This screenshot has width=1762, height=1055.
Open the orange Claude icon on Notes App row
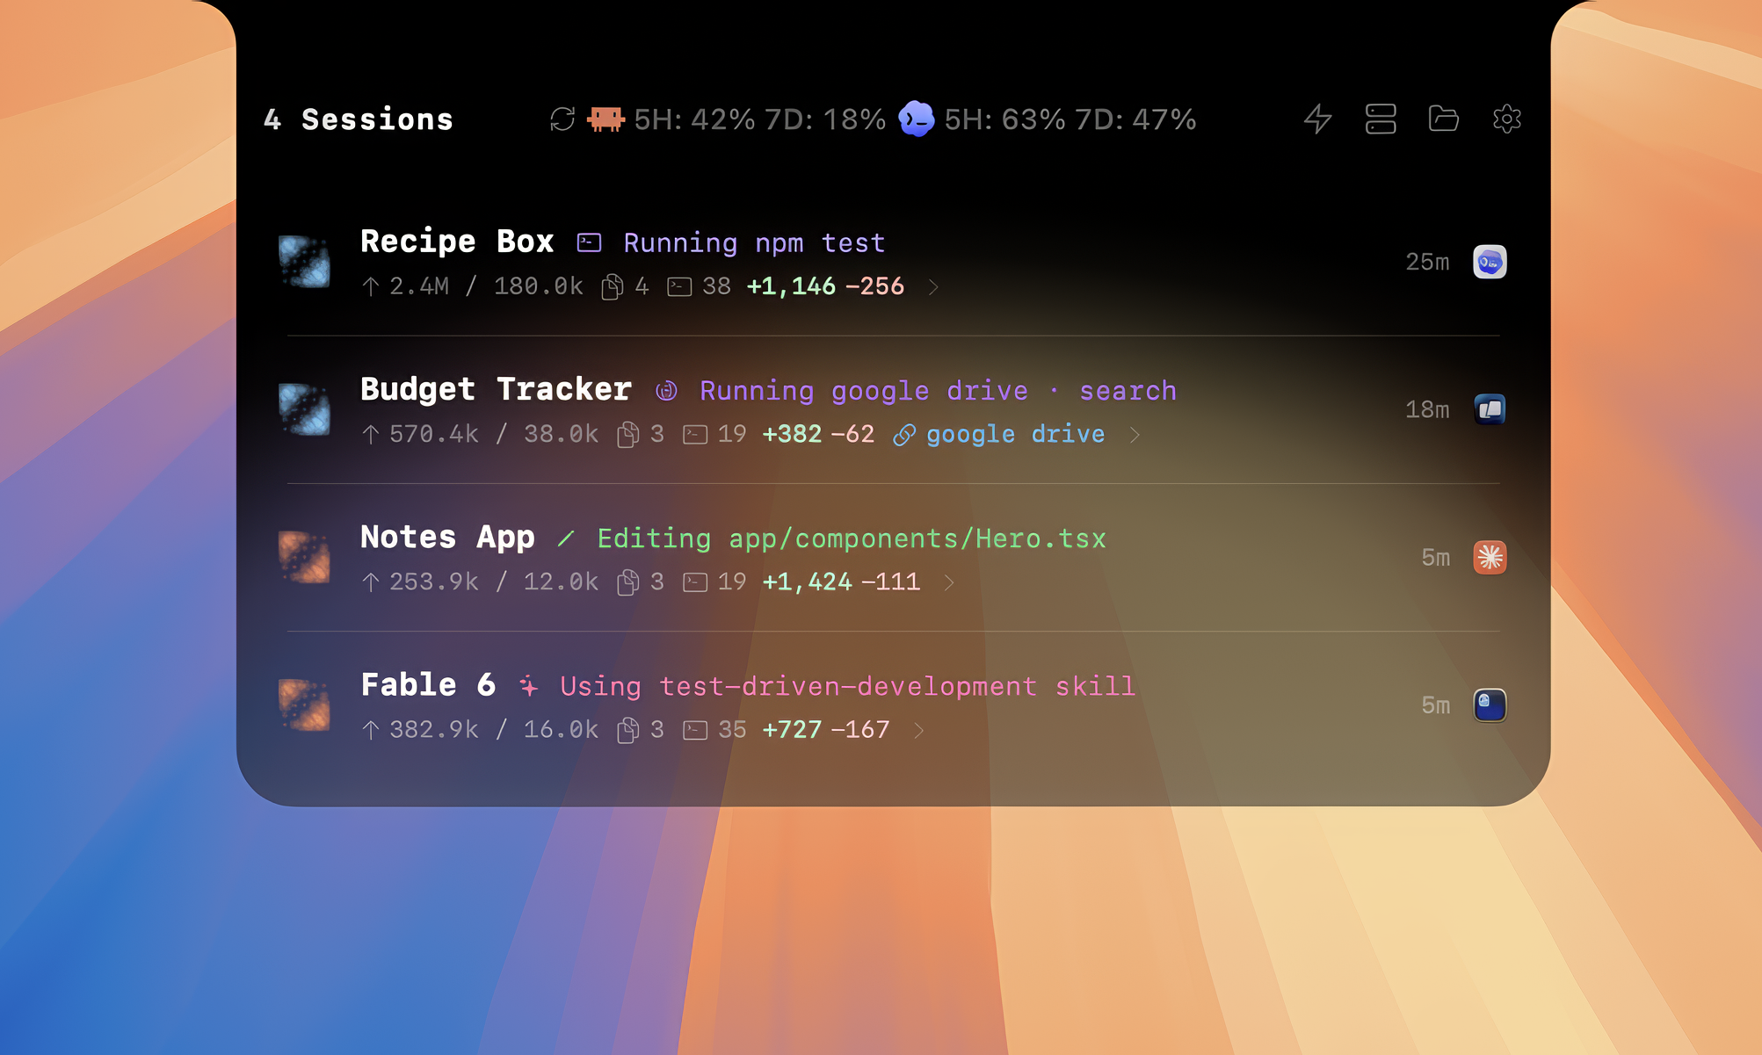point(1490,557)
